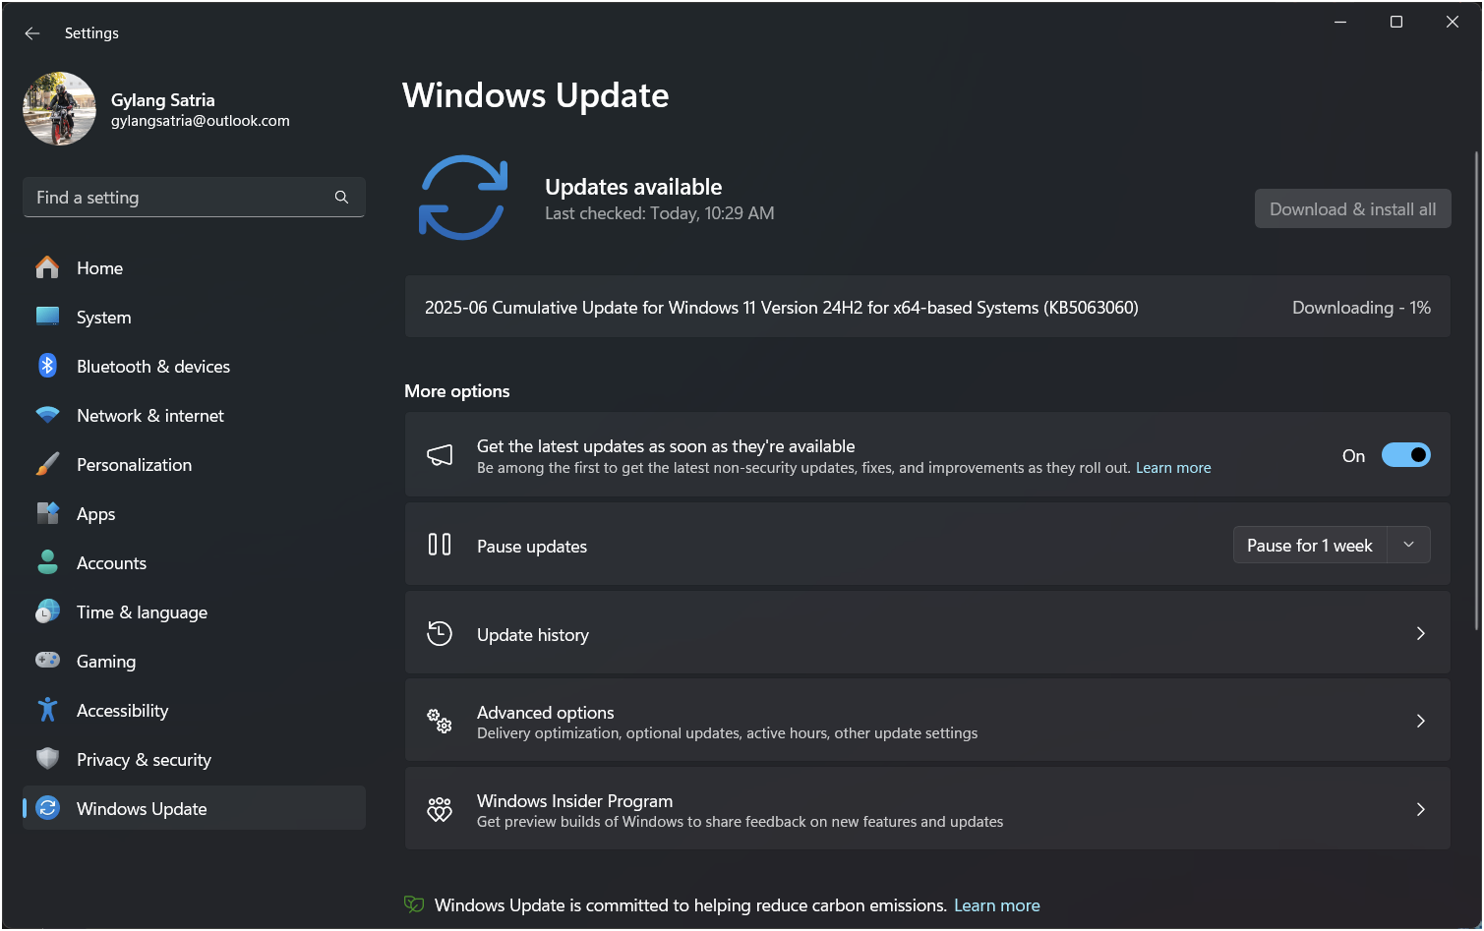Open Learn more link about carbon emissions
The width and height of the screenshot is (1484, 931).
click(996, 905)
